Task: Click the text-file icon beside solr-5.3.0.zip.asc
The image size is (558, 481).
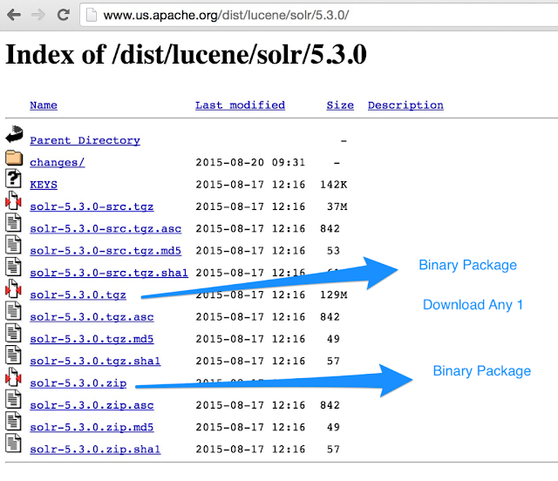Action: [14, 399]
